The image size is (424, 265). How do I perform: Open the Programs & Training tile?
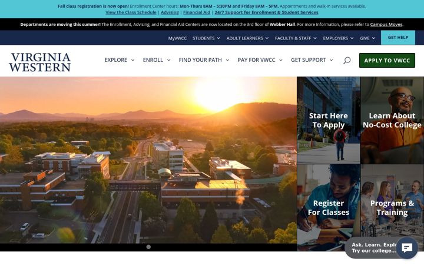(x=392, y=208)
